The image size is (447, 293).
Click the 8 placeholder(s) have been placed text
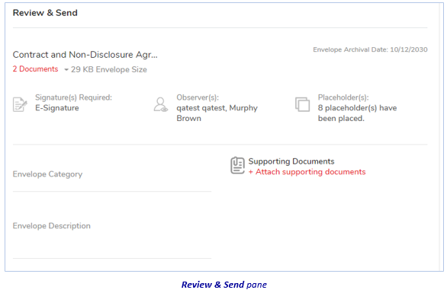pyautogui.click(x=358, y=113)
